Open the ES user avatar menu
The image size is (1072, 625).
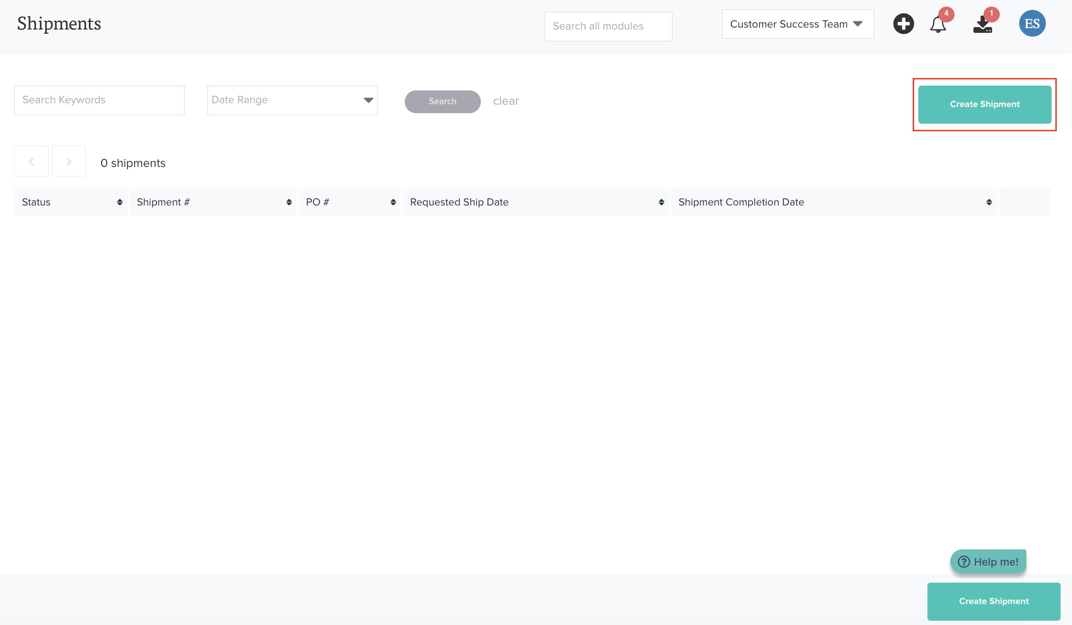point(1032,24)
